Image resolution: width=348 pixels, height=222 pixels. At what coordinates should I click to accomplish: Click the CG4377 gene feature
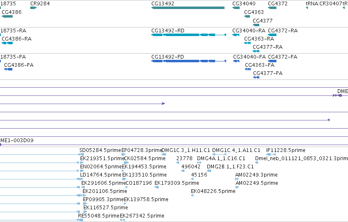coord(256,25)
